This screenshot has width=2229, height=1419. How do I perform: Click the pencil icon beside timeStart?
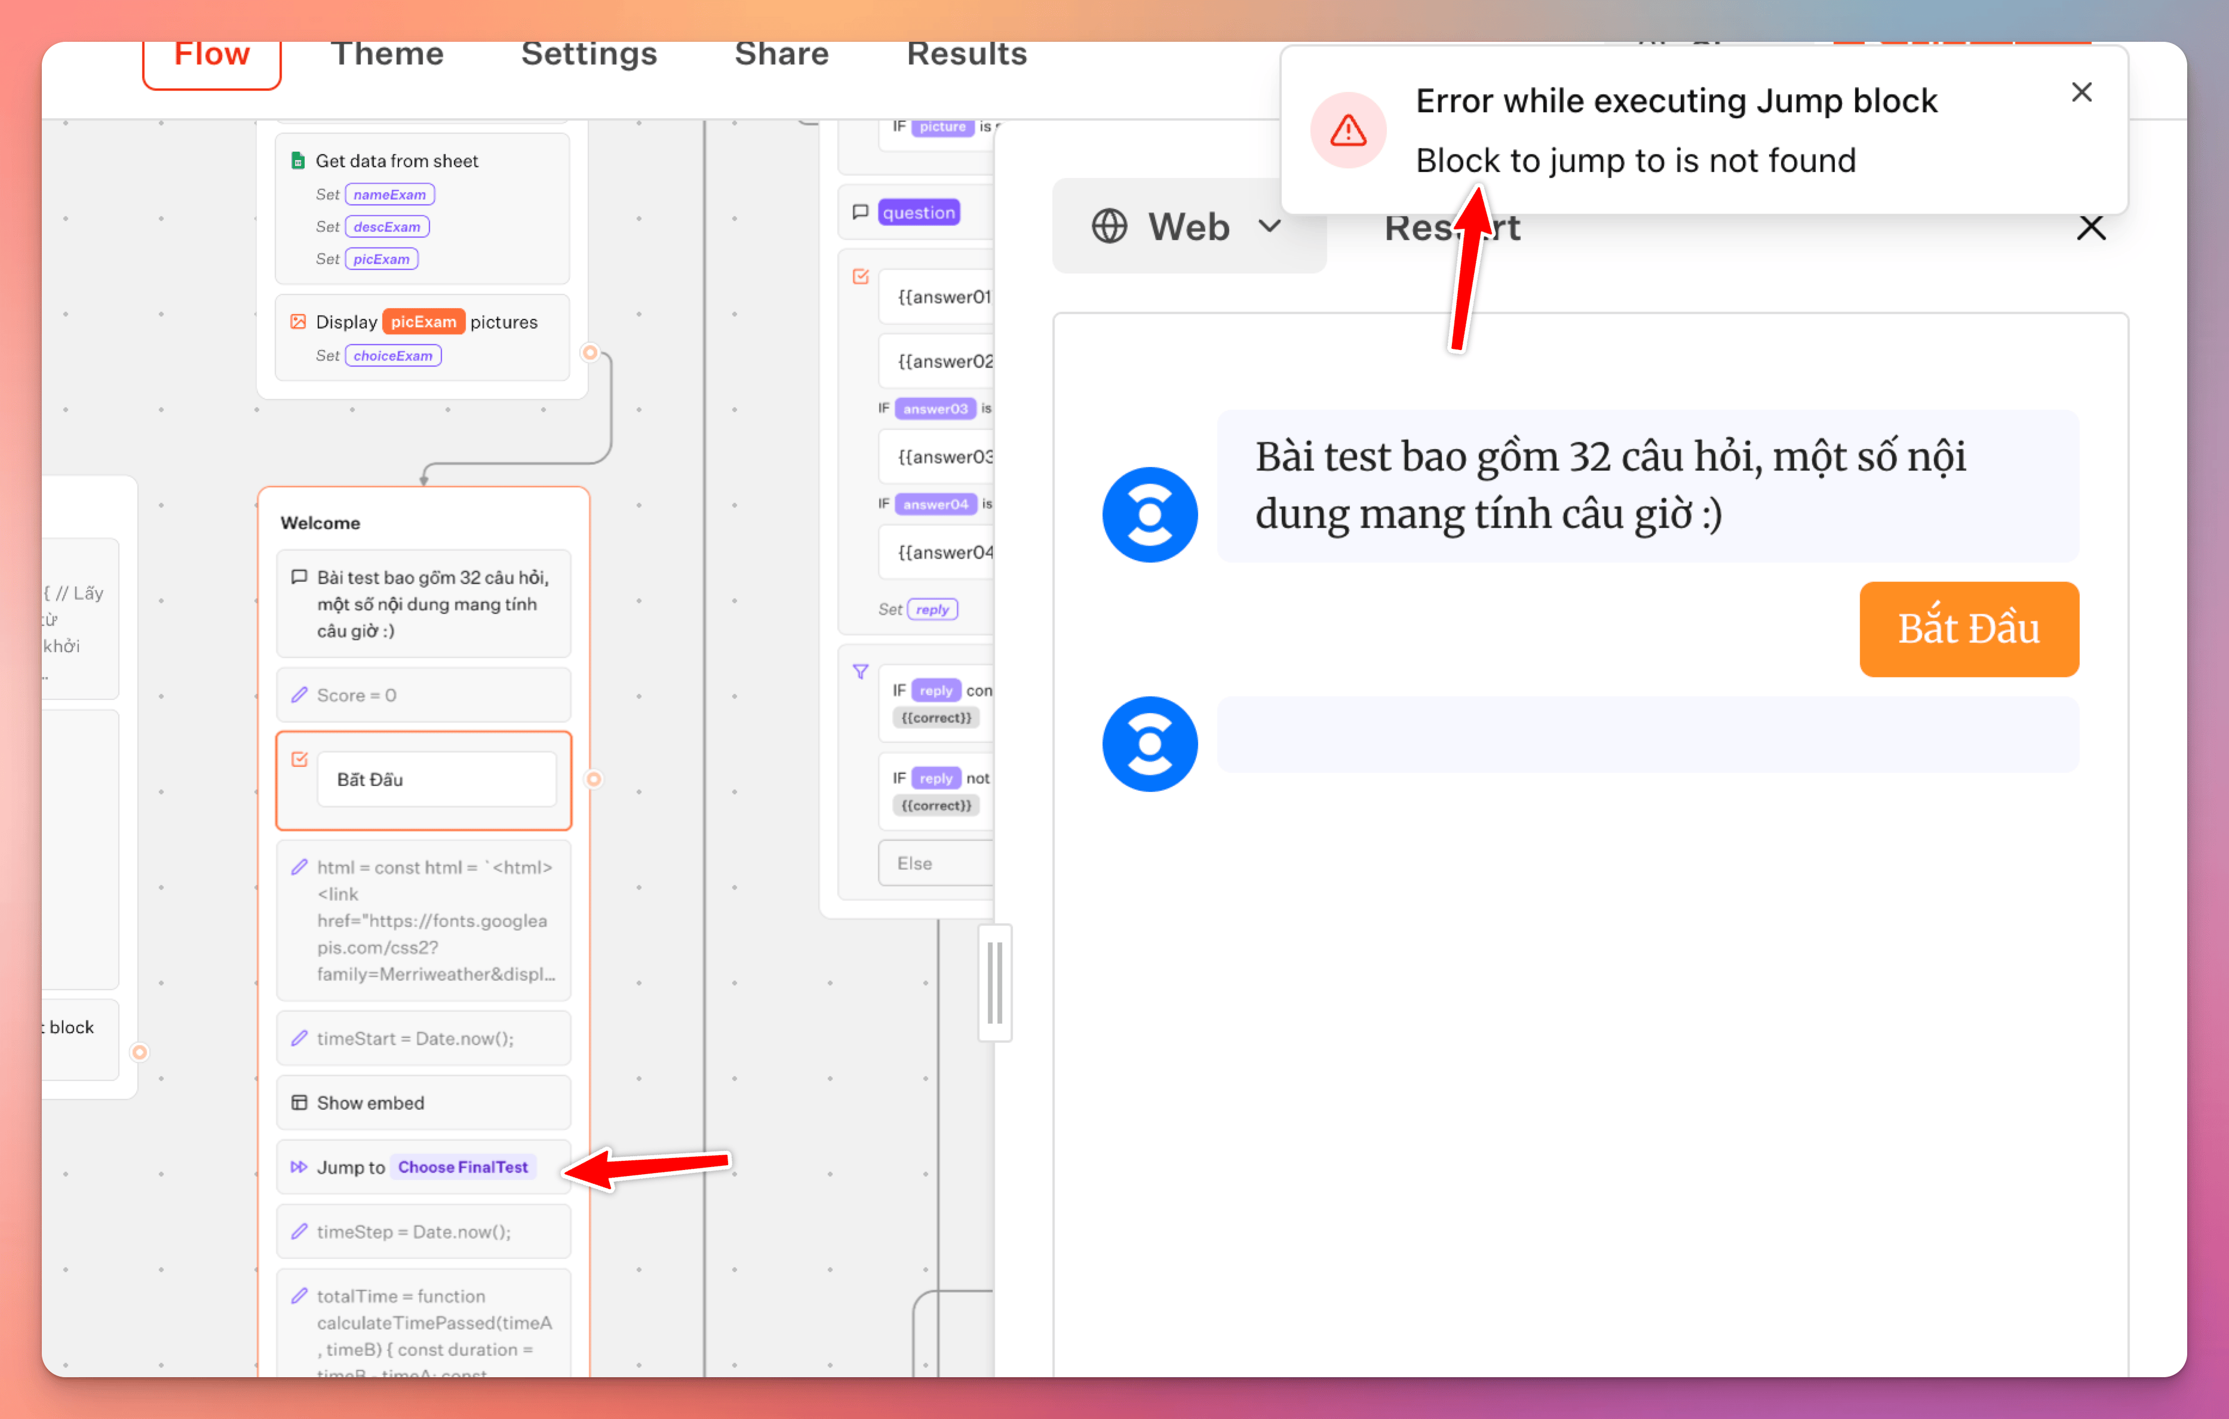tap(299, 1039)
